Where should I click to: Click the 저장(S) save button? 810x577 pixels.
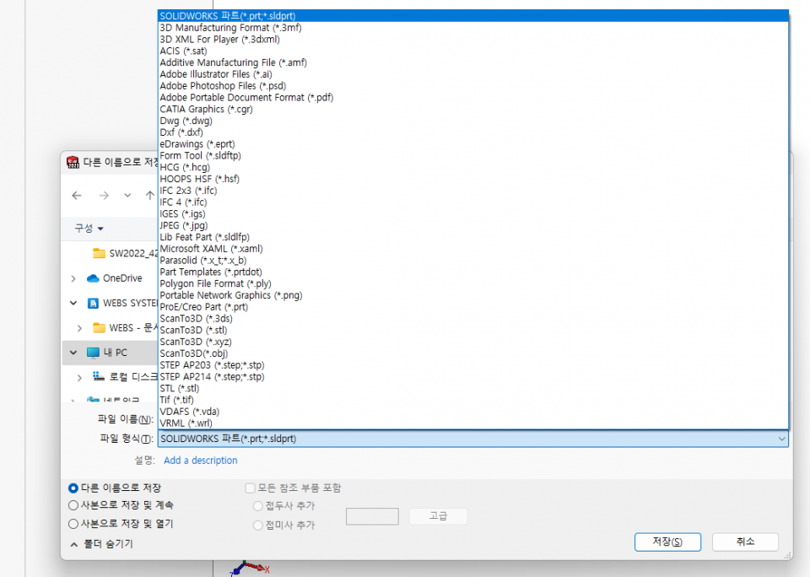(x=667, y=542)
